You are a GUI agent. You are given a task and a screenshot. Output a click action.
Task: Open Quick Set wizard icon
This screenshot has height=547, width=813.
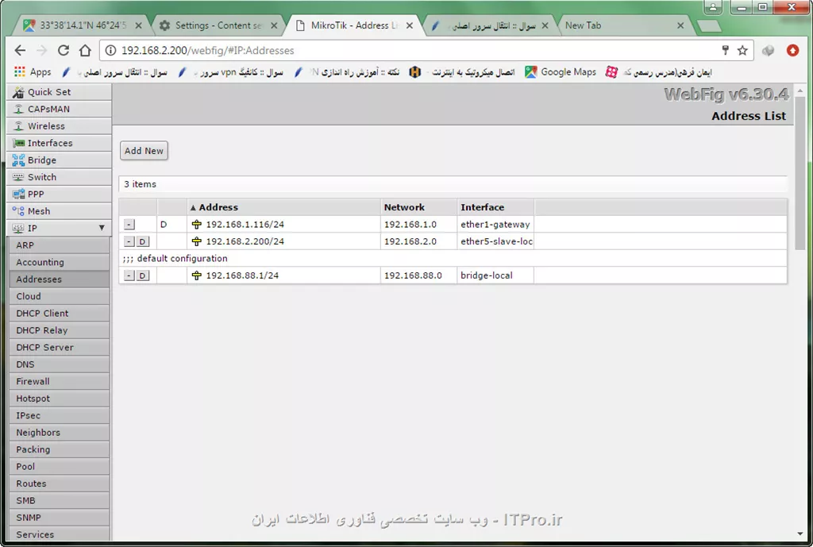[x=19, y=92]
